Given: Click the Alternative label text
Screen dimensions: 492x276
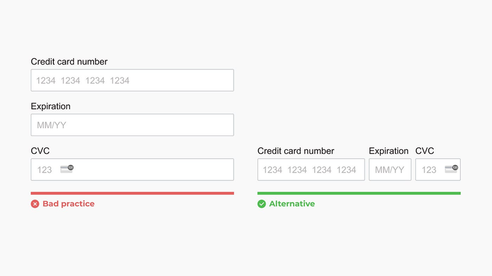Looking at the screenshot, I should point(292,204).
